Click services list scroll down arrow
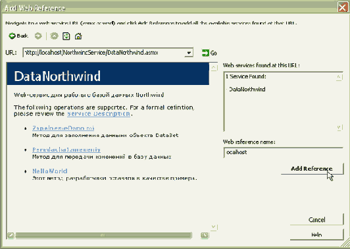 tap(339, 127)
